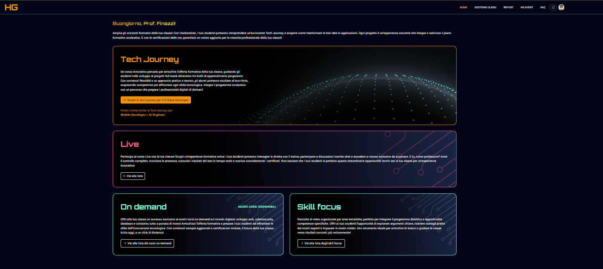Click the Buongiorno, Prof. Finazzi! greeting

144,24
